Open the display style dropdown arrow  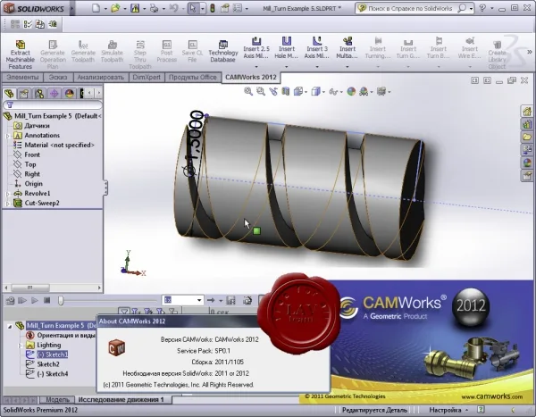(323, 92)
